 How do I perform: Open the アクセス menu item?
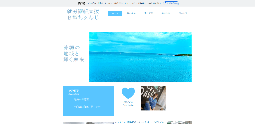pyautogui.click(x=183, y=14)
